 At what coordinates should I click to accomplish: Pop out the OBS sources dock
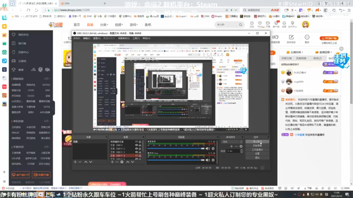[143, 137]
